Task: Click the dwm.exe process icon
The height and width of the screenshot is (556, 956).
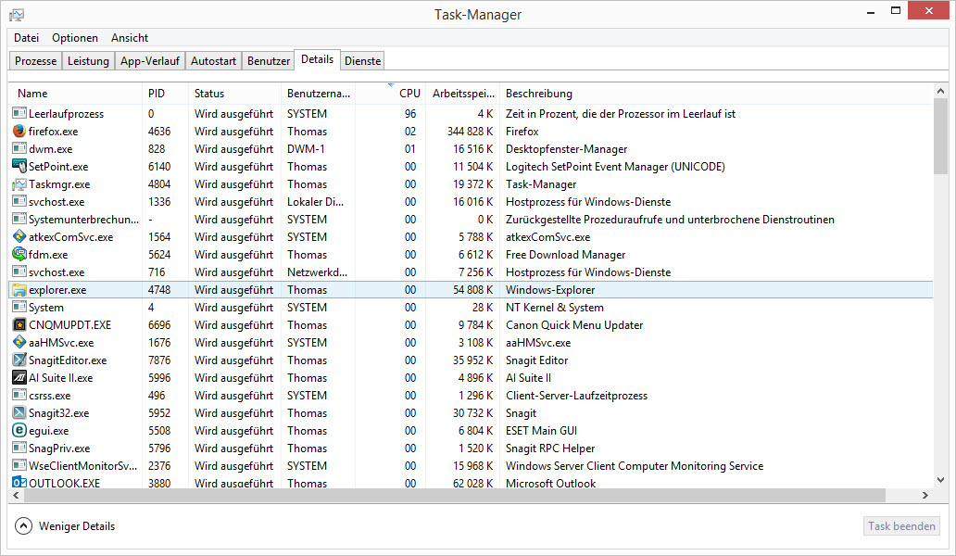Action: 19,148
